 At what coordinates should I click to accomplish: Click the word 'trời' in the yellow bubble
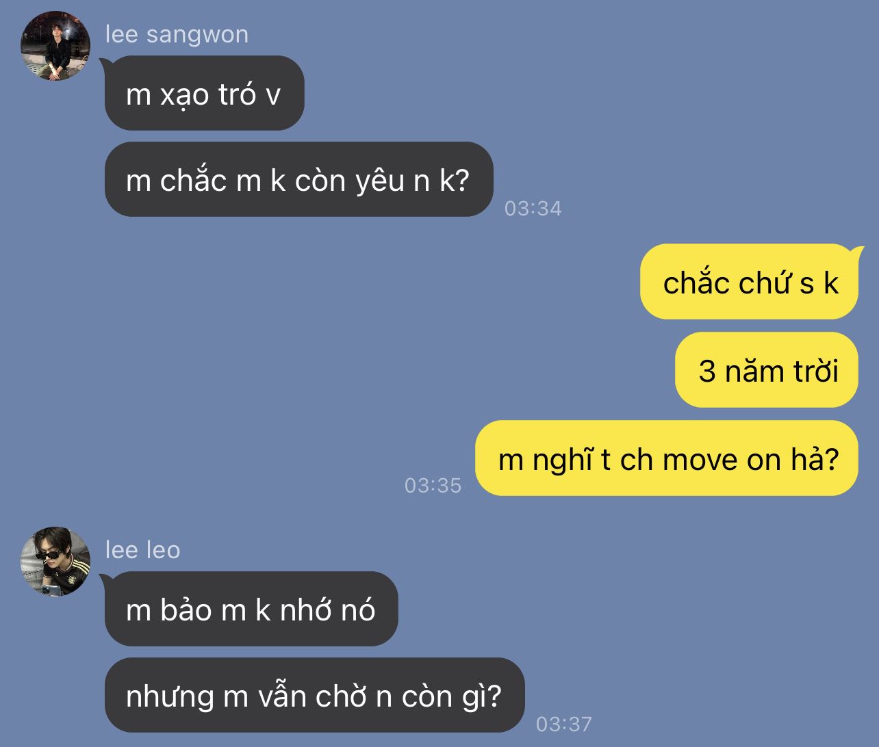point(815,370)
